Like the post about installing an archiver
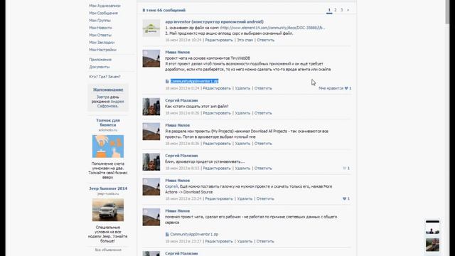This screenshot has width=455, height=256. 344,169
